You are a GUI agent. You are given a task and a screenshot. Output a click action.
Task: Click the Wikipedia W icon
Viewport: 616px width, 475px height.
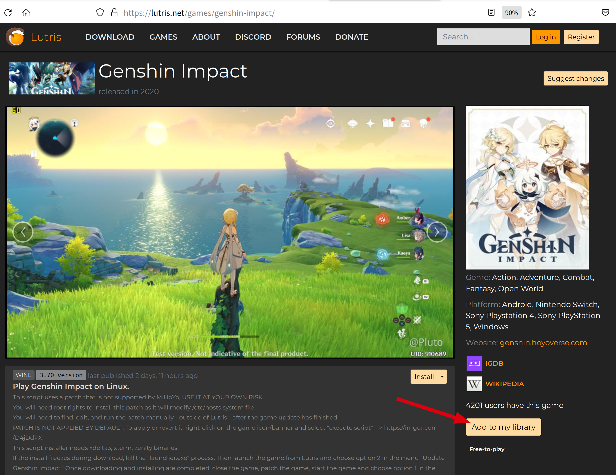click(474, 384)
